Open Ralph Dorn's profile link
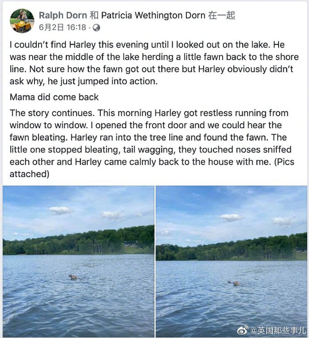The width and height of the screenshot is (309, 338). pos(63,15)
